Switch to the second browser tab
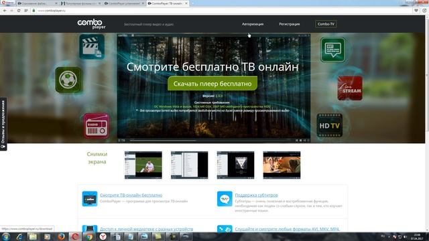Viewport: 429px width, 241px height. pos(80,3)
